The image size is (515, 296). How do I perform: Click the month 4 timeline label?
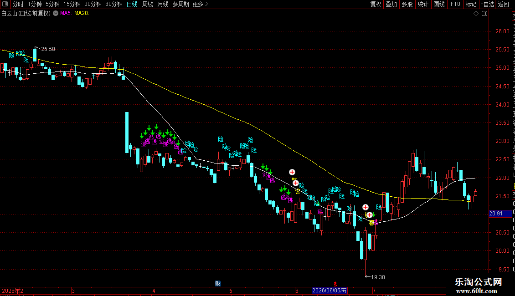pyautogui.click(x=154, y=291)
